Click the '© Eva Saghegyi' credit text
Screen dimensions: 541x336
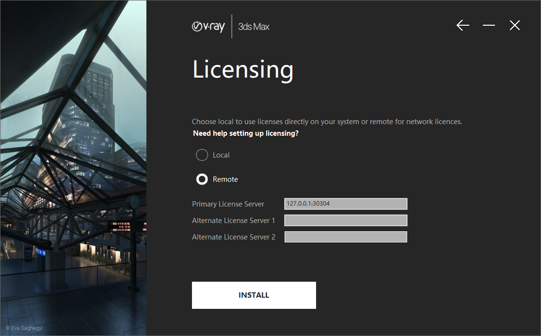(24, 328)
